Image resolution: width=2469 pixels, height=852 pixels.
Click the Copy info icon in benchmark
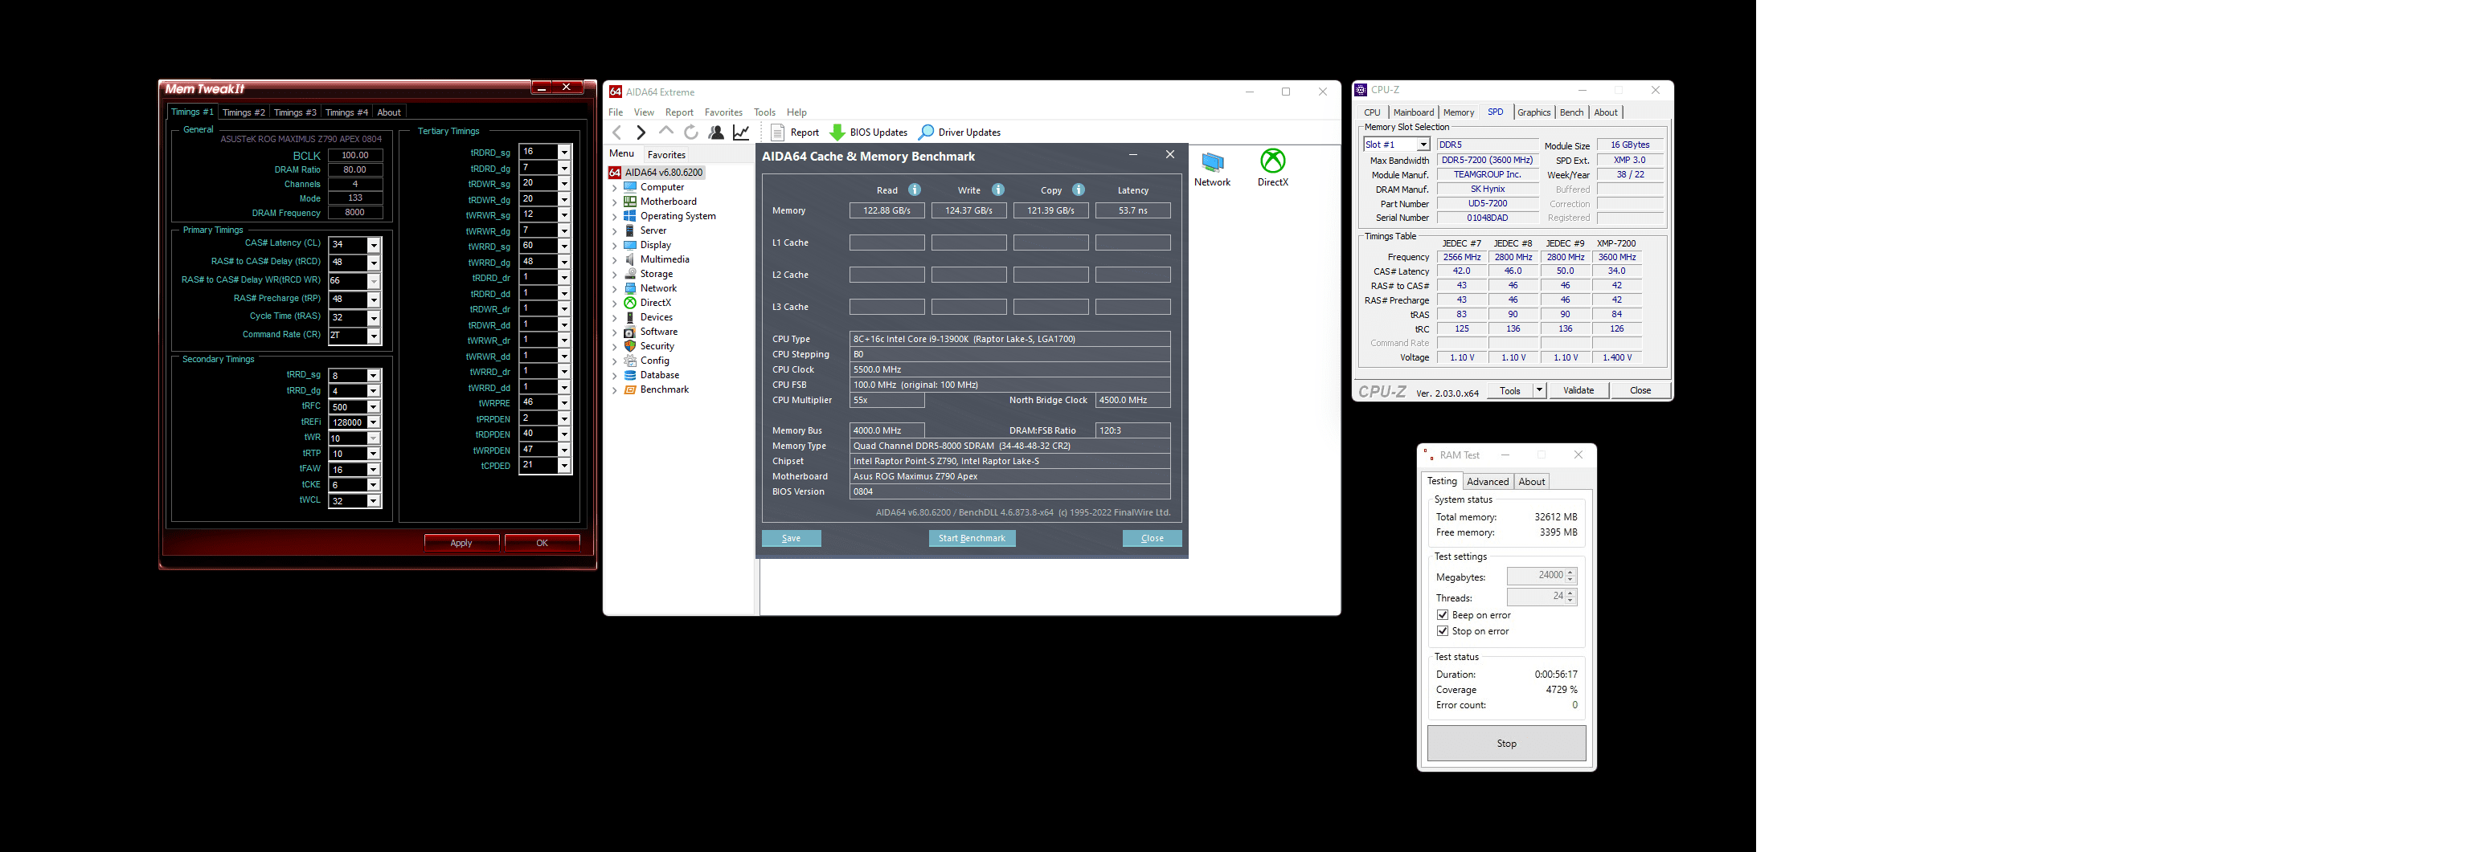[x=1079, y=190]
